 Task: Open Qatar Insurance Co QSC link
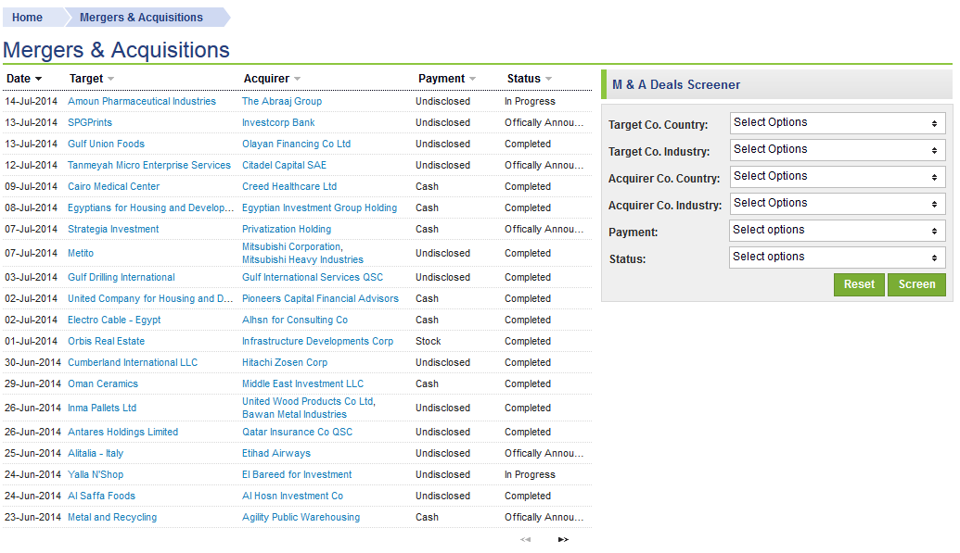(x=297, y=433)
